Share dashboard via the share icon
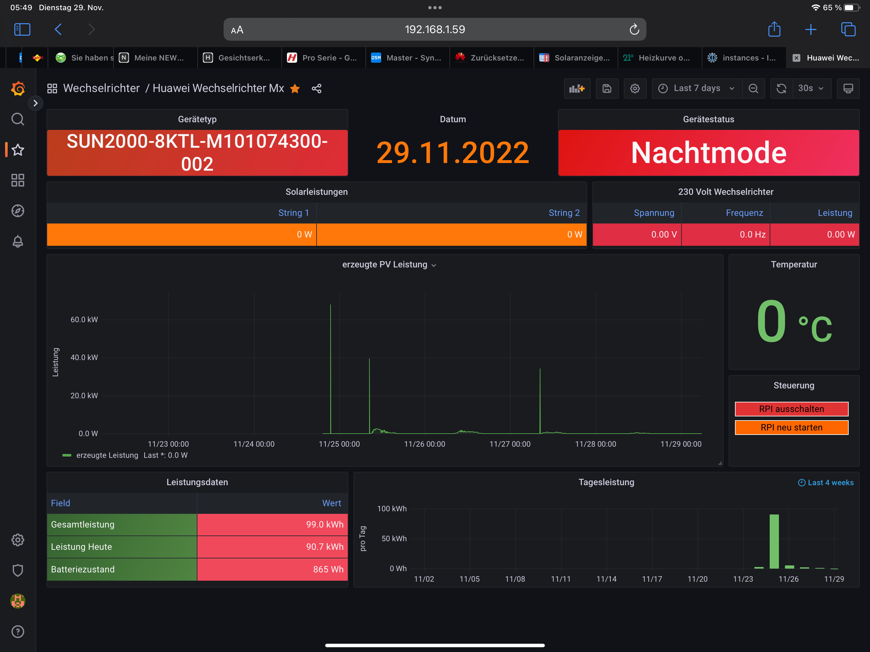The height and width of the screenshot is (652, 870). click(317, 89)
